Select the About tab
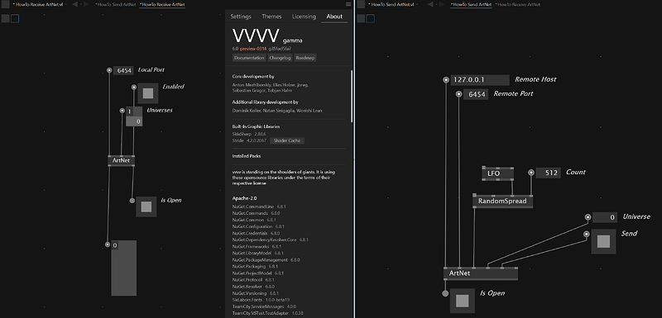The width and height of the screenshot is (662, 318). (334, 17)
